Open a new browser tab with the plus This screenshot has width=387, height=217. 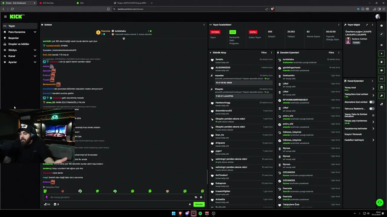[x=151, y=3]
